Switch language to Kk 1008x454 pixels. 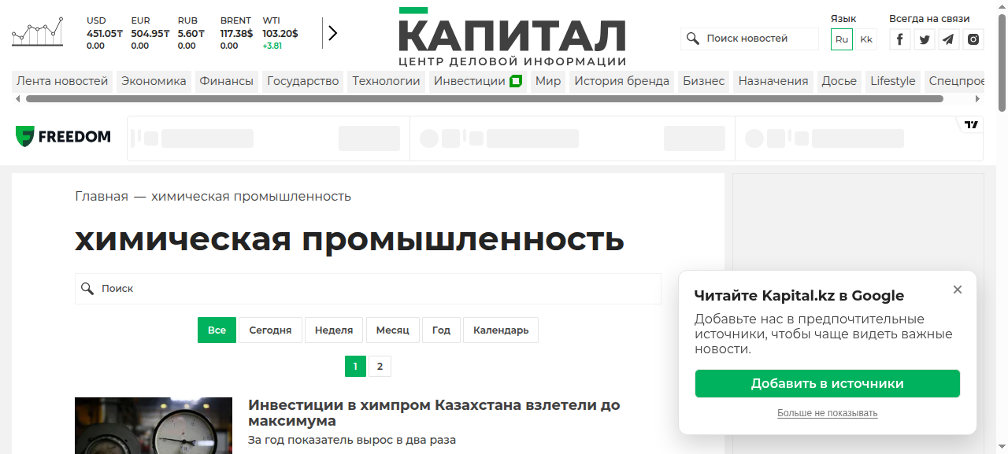pos(866,39)
